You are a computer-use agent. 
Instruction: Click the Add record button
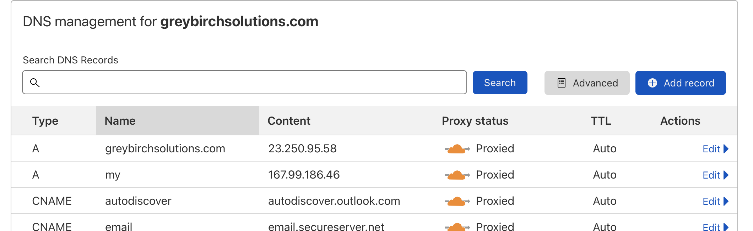point(680,83)
